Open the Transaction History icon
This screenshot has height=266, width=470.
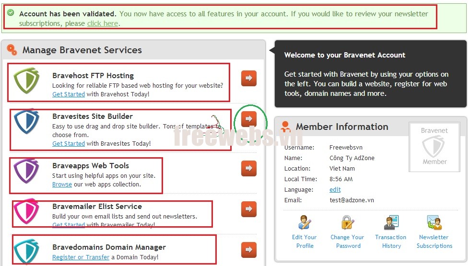click(x=391, y=223)
